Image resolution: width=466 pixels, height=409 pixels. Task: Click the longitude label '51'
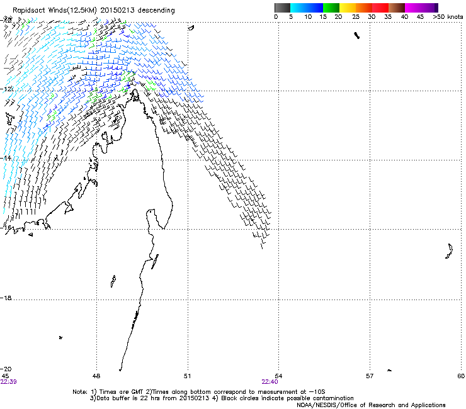(x=187, y=376)
